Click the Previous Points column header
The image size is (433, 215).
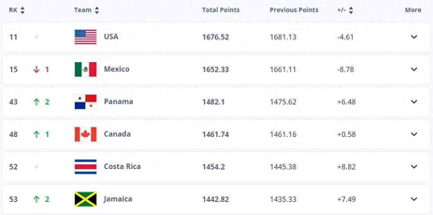[x=294, y=10]
